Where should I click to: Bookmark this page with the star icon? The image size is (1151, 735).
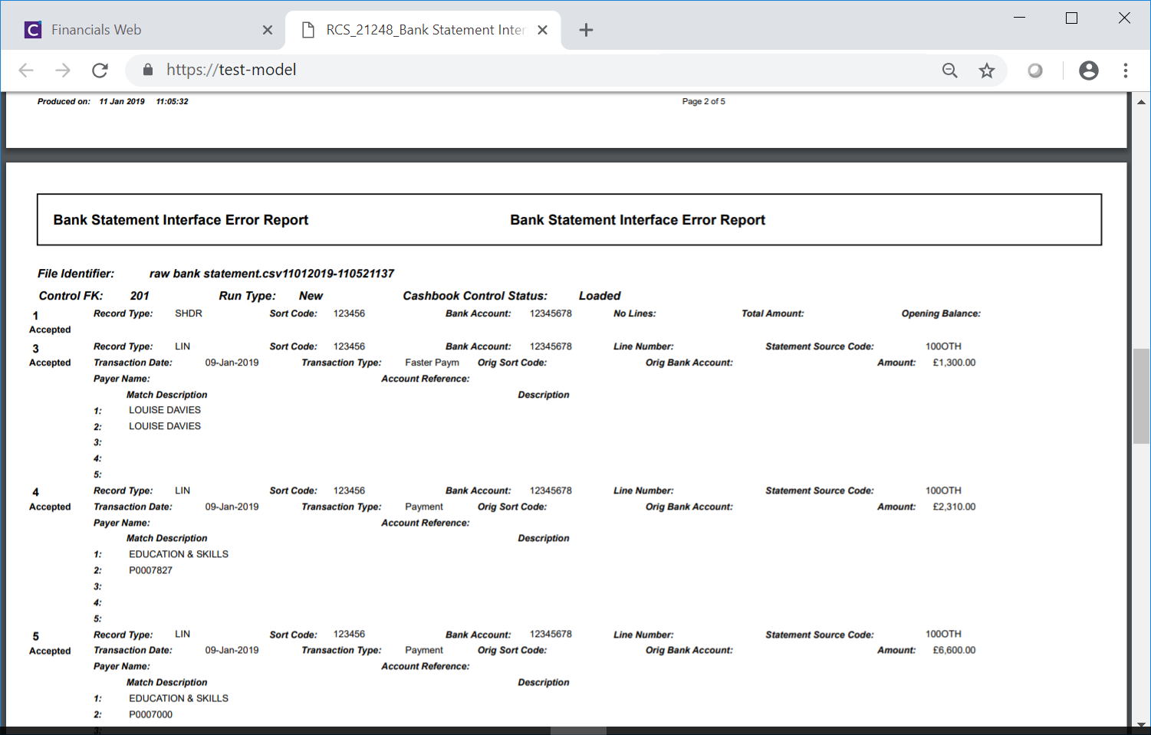pos(987,71)
